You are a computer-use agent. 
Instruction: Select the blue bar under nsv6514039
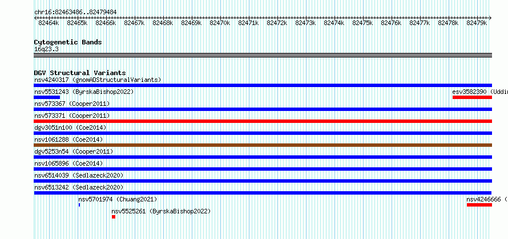pyautogui.click(x=263, y=181)
